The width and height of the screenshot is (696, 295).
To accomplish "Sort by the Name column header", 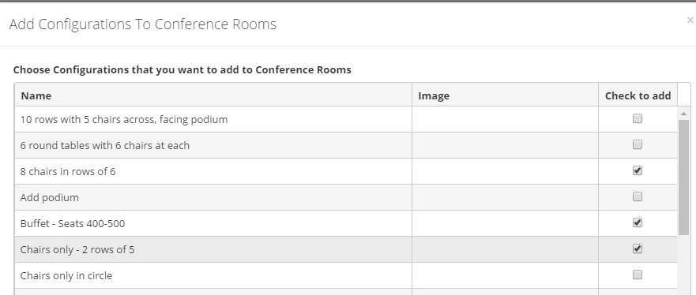I will point(36,95).
